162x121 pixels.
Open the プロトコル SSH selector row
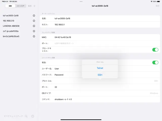tap(100, 81)
